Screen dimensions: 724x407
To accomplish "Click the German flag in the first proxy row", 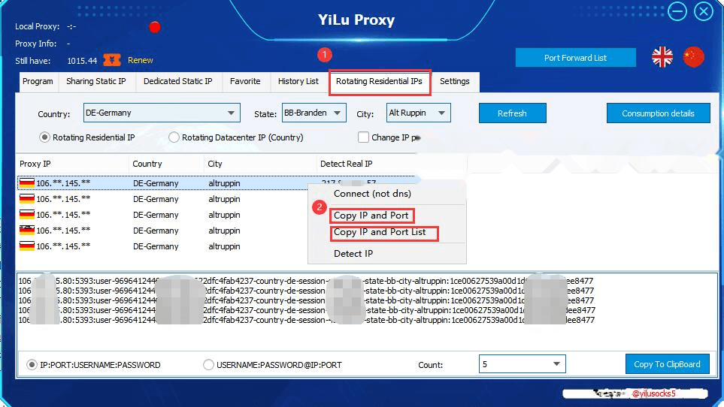I will click(x=27, y=183).
